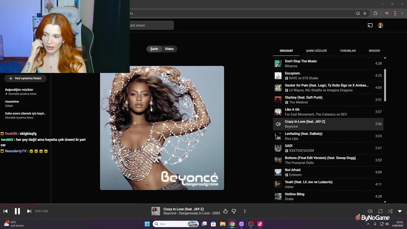Open Task View on the taskbar
Screen dimensions: 407x229
pos(204,224)
